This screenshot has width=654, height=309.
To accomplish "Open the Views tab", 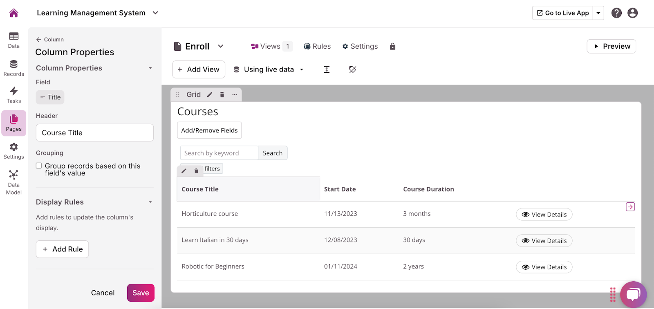I will coord(266,47).
